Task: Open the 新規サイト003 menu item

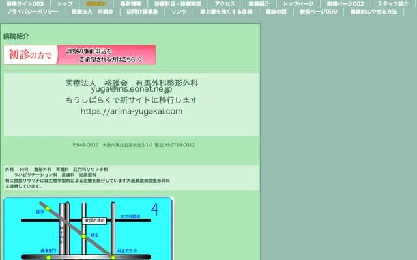Action: point(25,4)
